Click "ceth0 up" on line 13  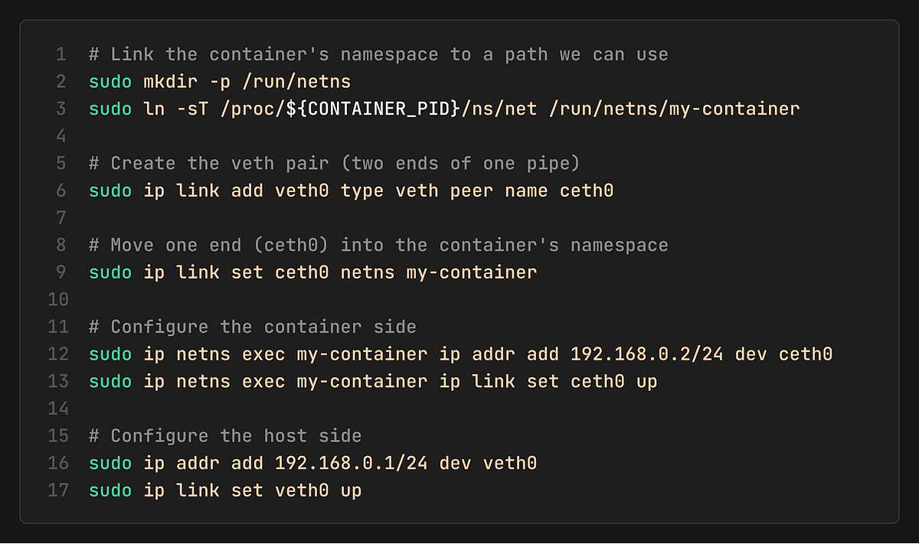614,381
